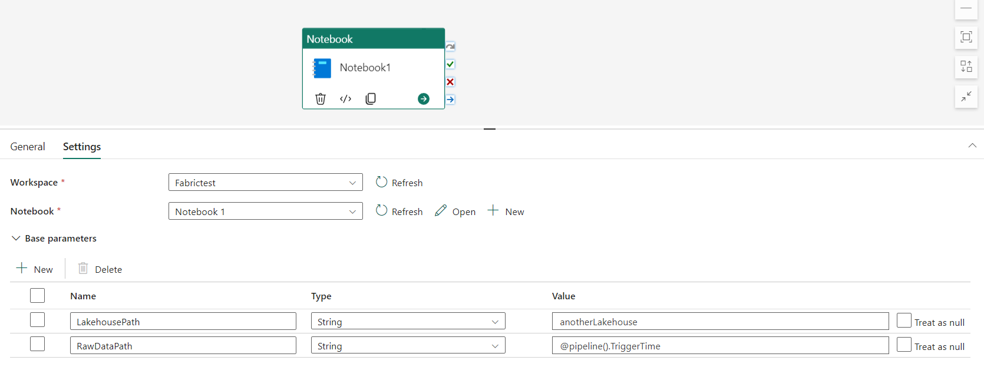Delete the Notebook1 activity with trash icon
This screenshot has width=984, height=370.
[x=321, y=99]
